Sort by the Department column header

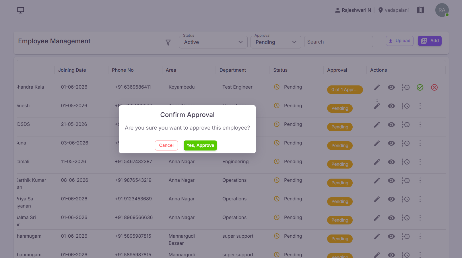point(233,70)
